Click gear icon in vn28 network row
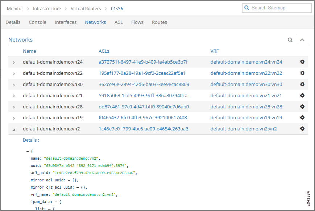 [x=302, y=107]
